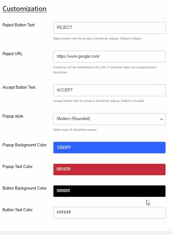Click the Reject URL label
The image size is (172, 235).
pyautogui.click(x=13, y=54)
